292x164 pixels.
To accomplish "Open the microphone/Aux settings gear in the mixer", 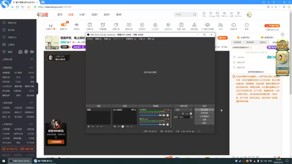I will (168, 124).
